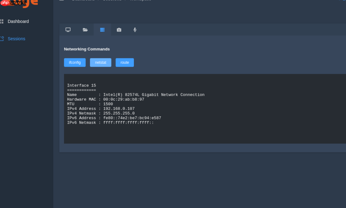346x208 pixels.
Task: Select the networking server-stack tab icon
Action: [102, 30]
